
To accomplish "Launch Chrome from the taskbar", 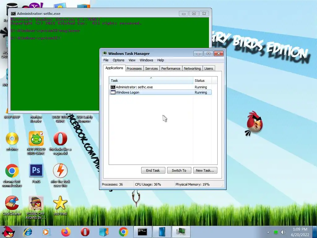I will pyautogui.click(x=123, y=232).
